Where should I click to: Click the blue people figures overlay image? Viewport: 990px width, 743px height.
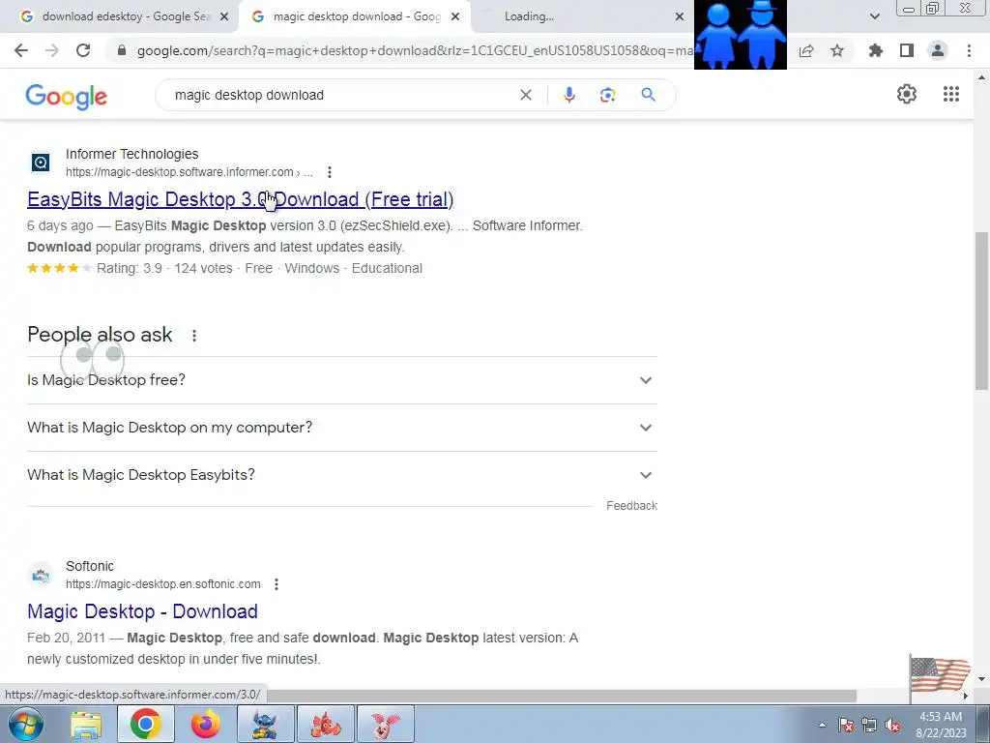[740, 34]
